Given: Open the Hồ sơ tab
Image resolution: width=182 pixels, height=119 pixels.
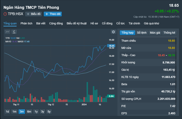Looking at the screenshot, I should 94,23.
